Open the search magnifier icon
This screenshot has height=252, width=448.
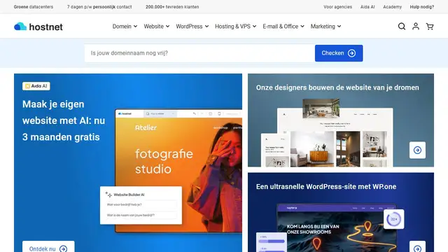pyautogui.click(x=402, y=27)
